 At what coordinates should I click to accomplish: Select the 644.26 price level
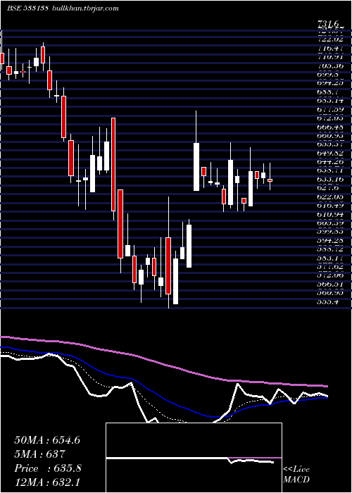330,162
